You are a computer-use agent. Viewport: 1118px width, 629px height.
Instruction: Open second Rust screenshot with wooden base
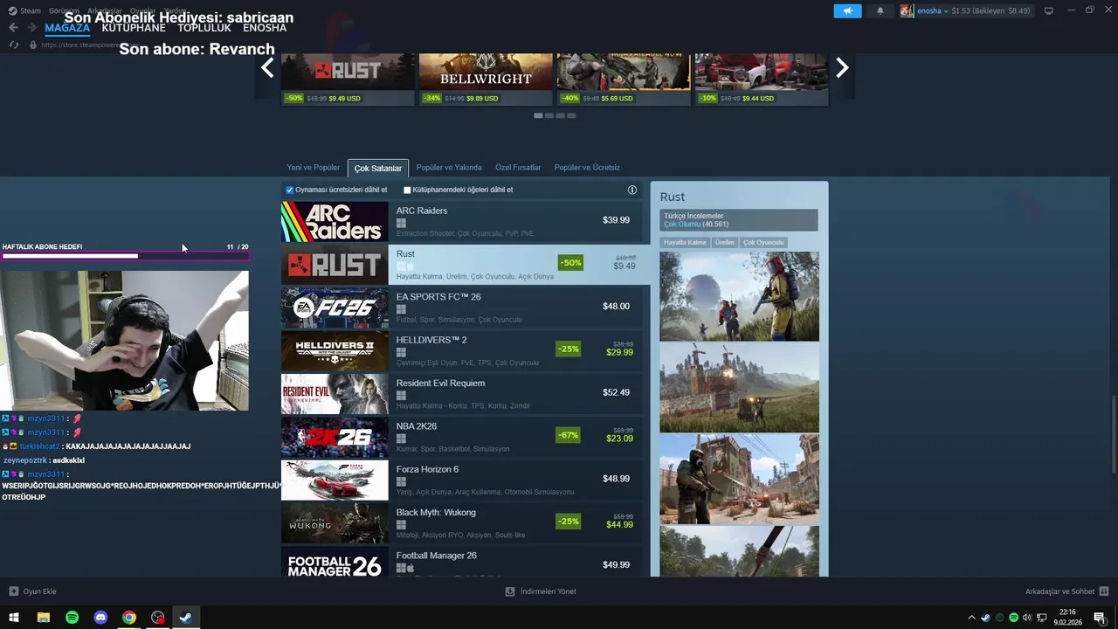tap(739, 387)
